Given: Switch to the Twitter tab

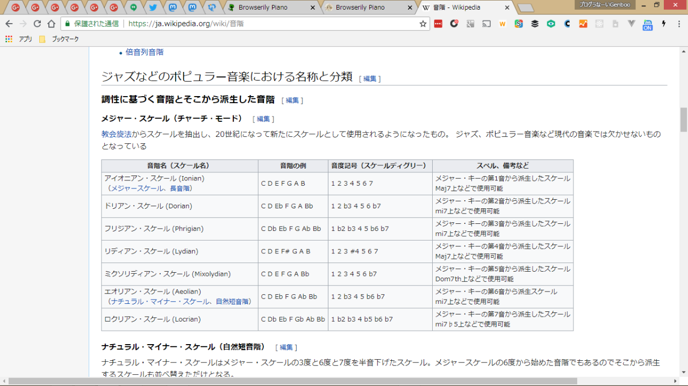Looking at the screenshot, I should pos(153,8).
